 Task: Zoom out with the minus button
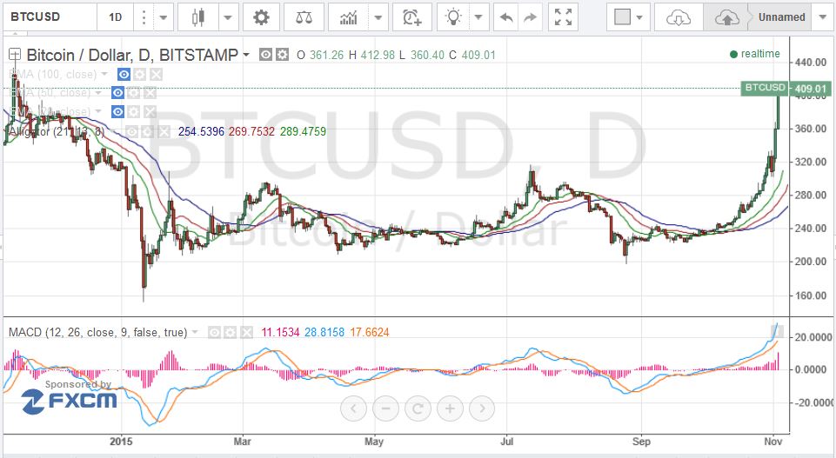pyautogui.click(x=386, y=408)
